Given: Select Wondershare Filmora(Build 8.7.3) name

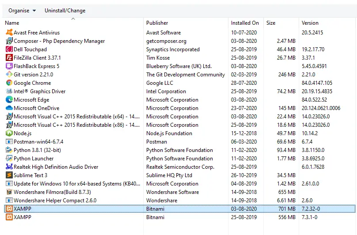Looking at the screenshot, I should [x=52, y=192].
